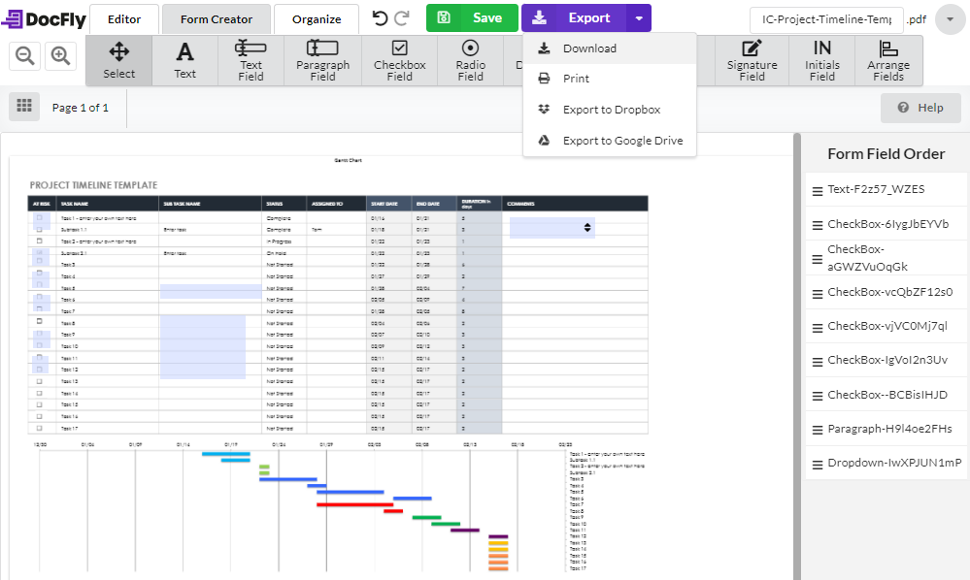This screenshot has height=580, width=970.
Task: Switch to the Organize tab
Action: (317, 18)
